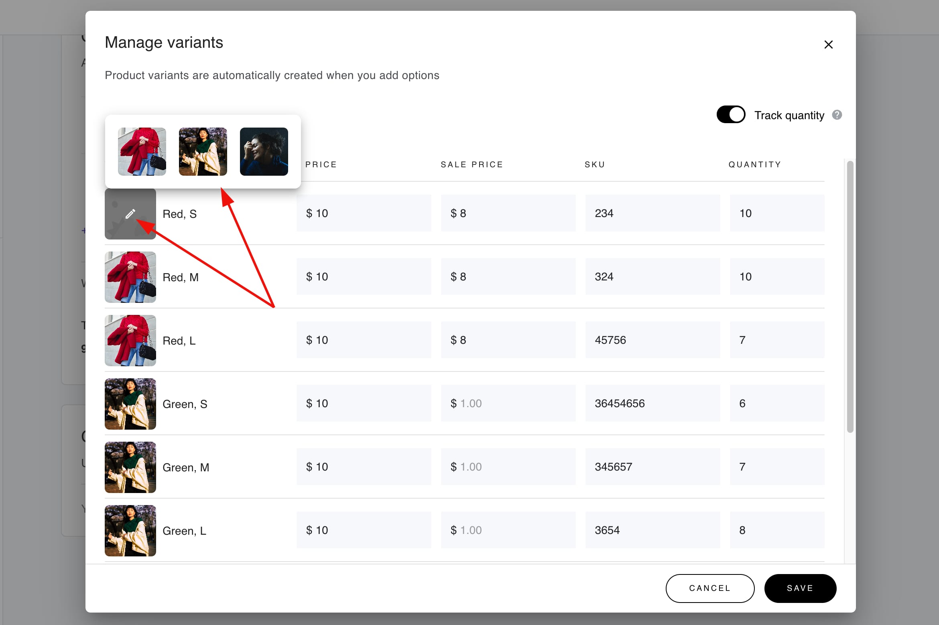
Task: Click the Red, L variant thumbnail
Action: pos(130,341)
